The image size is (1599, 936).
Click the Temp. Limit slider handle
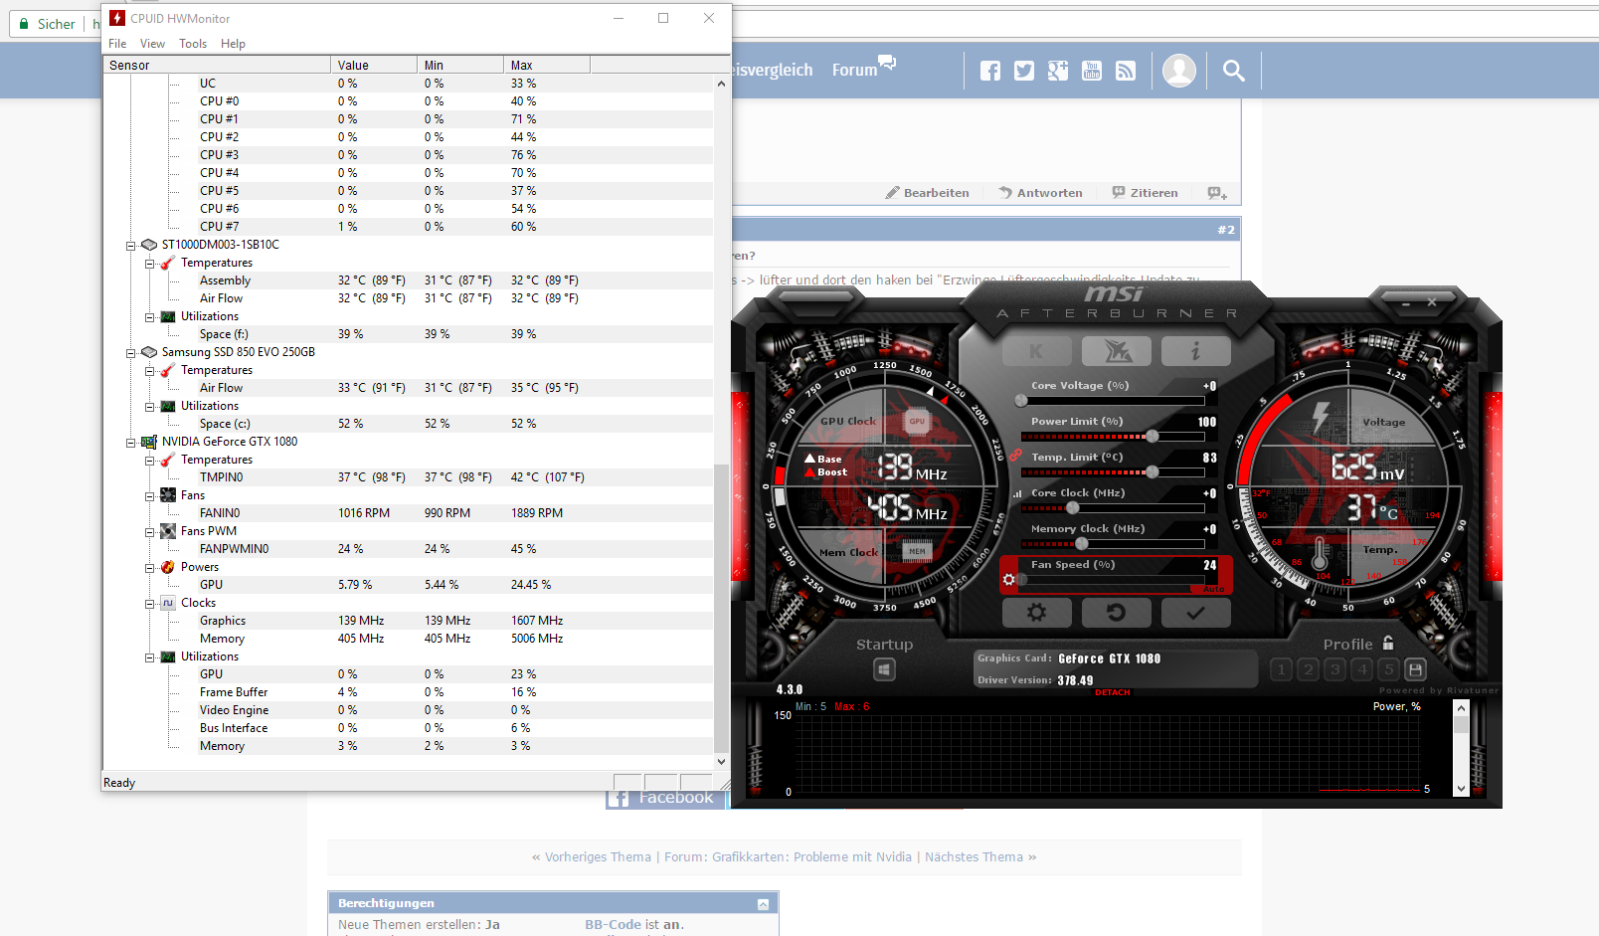[x=1153, y=472]
